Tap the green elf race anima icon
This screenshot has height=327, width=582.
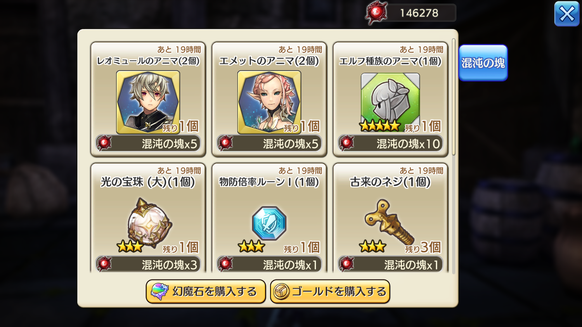(x=390, y=100)
